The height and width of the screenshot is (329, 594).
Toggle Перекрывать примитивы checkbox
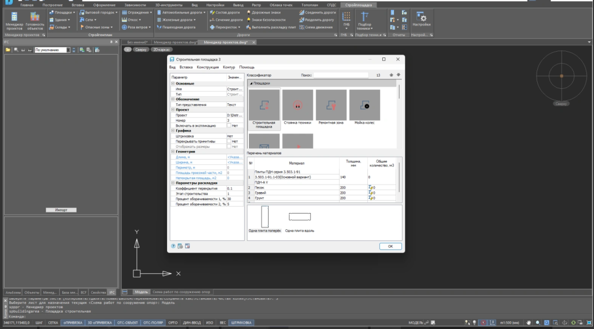coord(229,141)
